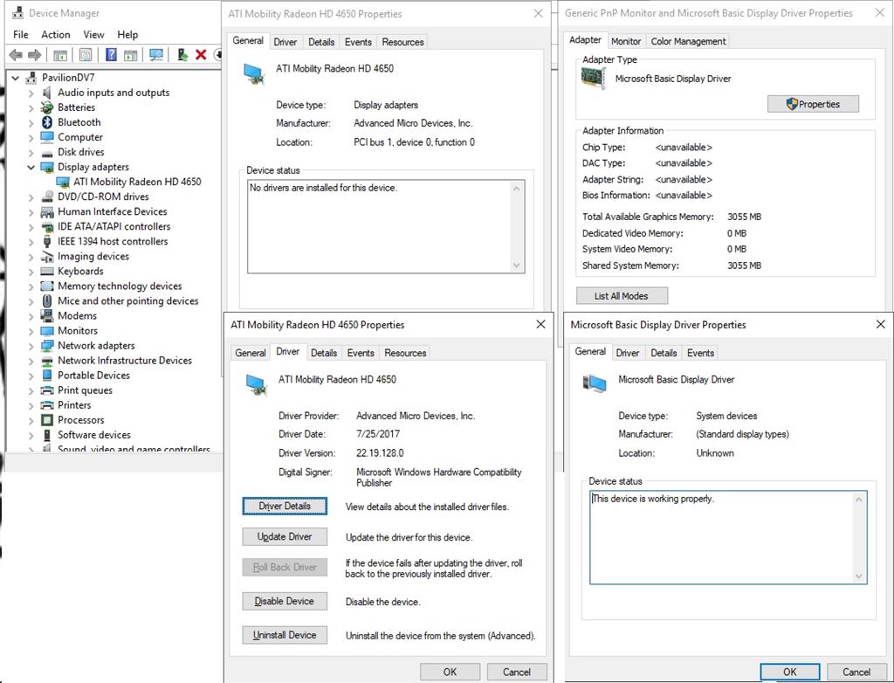The height and width of the screenshot is (683, 894).
Task: Click the red X Uninstall device icon
Action: [201, 55]
